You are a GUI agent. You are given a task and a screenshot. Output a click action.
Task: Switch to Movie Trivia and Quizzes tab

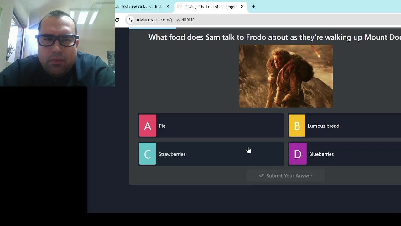(x=143, y=7)
